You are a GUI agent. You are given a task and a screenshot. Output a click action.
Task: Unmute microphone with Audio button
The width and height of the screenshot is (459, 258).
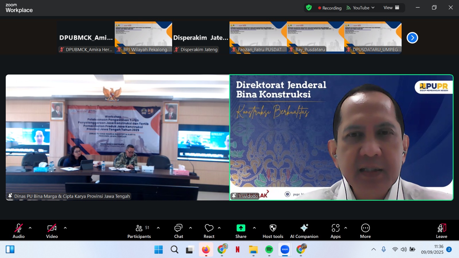point(19,231)
